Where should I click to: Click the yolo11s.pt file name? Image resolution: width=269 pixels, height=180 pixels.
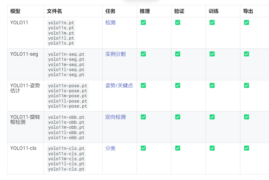coord(61,28)
